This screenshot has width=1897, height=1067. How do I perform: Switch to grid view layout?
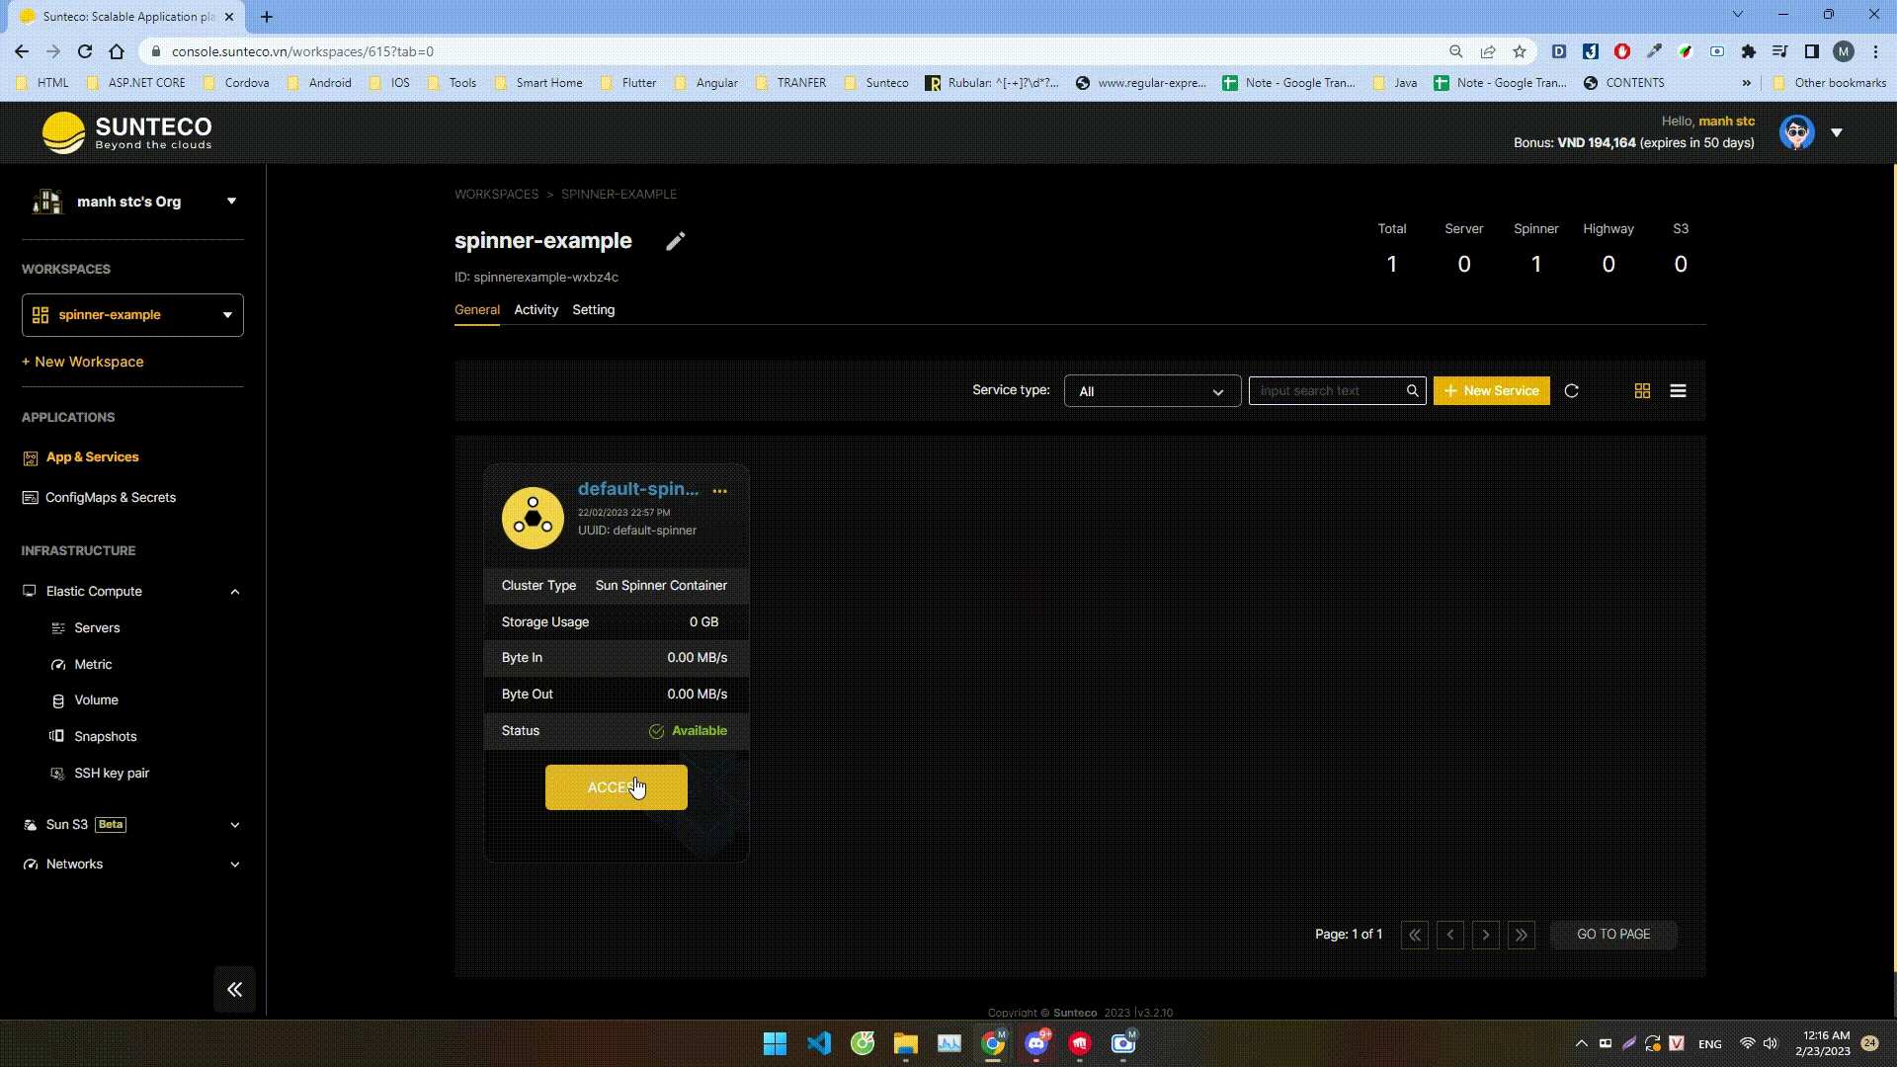(x=1642, y=391)
